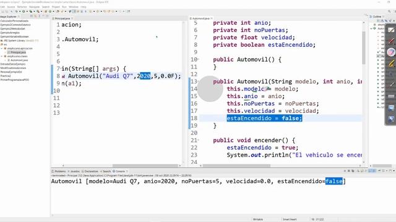The height and width of the screenshot is (222, 396).
Task: Collapse the aleph.curso.aplicacion package node
Action: pos(2,48)
